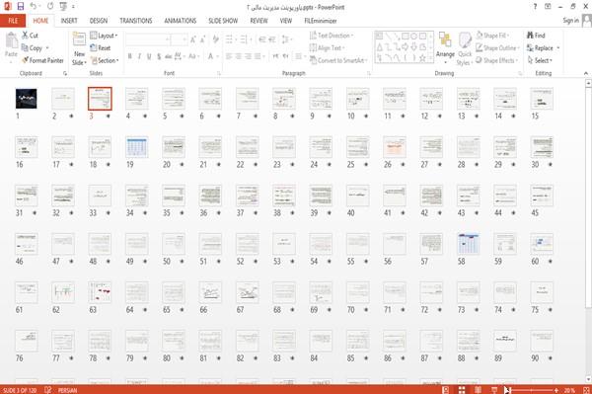The height and width of the screenshot is (394, 592).
Task: Click Clear All Formatting icon
Action: (215, 39)
